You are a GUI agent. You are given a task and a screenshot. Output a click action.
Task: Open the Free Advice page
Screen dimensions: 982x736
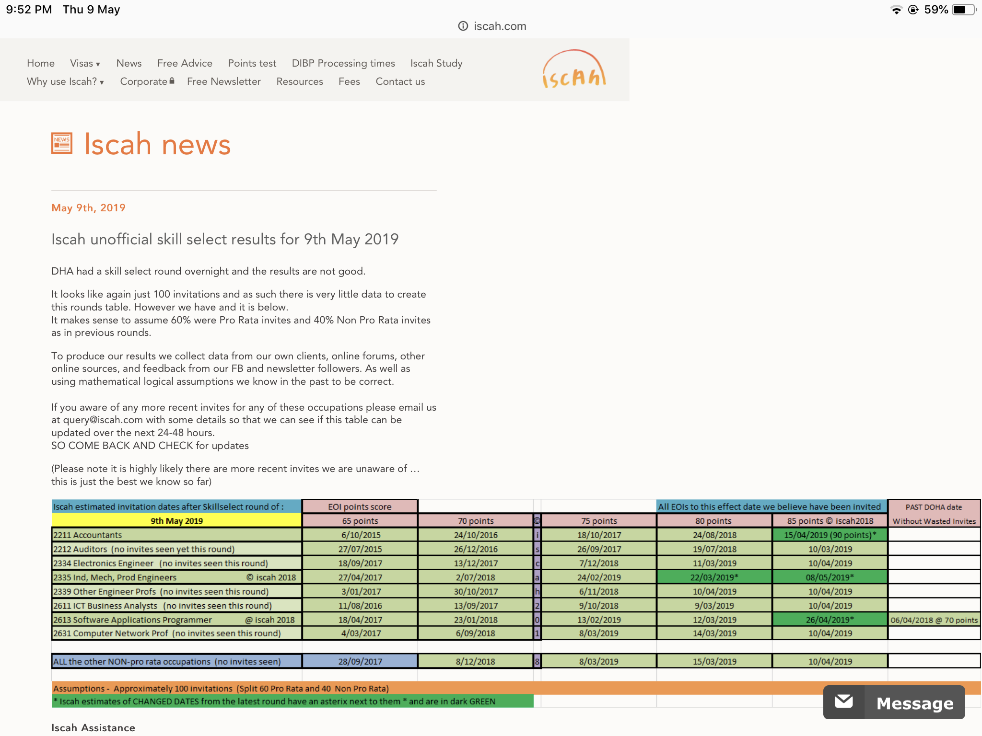tap(185, 63)
